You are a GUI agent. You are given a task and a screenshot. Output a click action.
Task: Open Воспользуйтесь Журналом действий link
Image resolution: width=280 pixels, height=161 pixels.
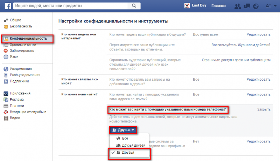point(241,45)
